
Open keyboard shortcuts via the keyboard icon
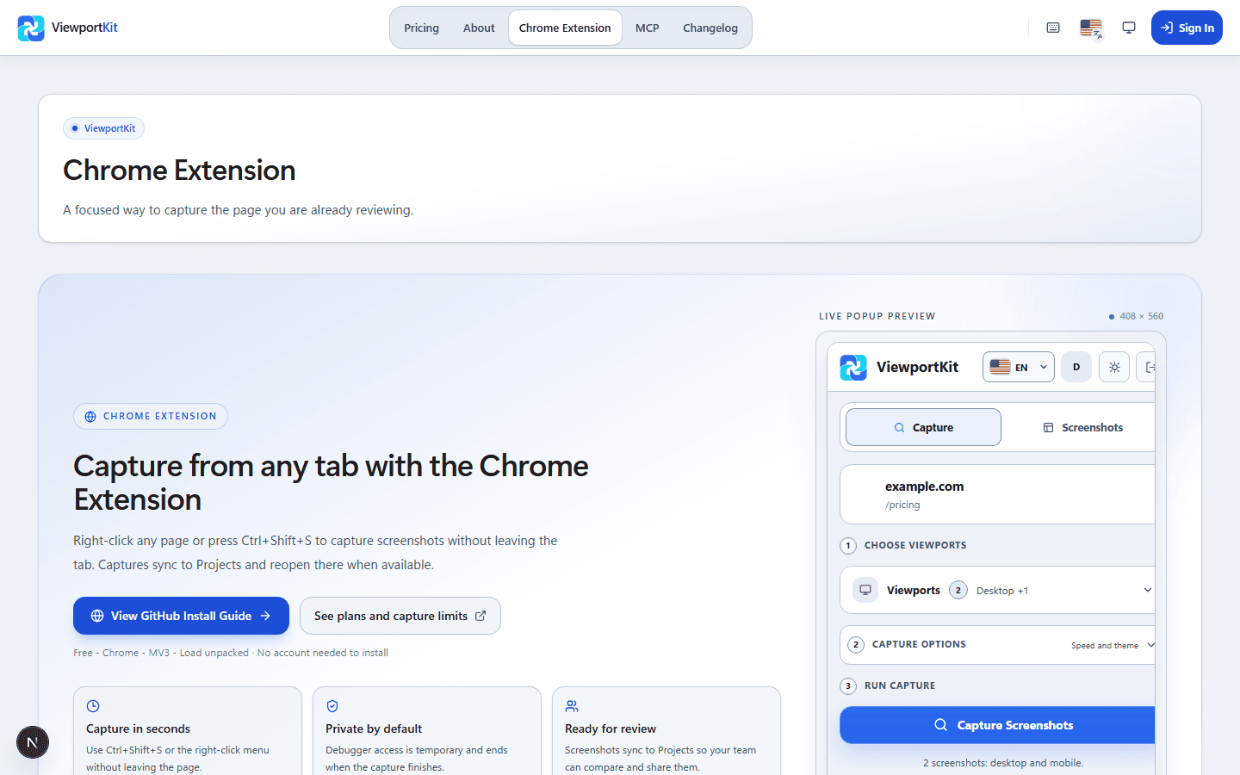pos(1053,28)
